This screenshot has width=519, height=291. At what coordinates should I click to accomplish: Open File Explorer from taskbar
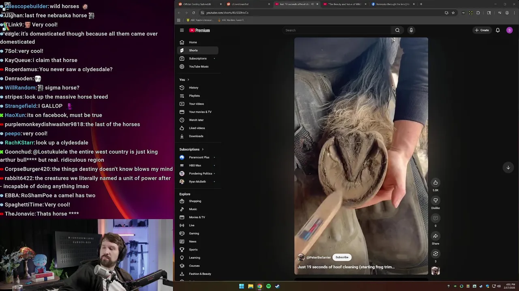point(251,286)
